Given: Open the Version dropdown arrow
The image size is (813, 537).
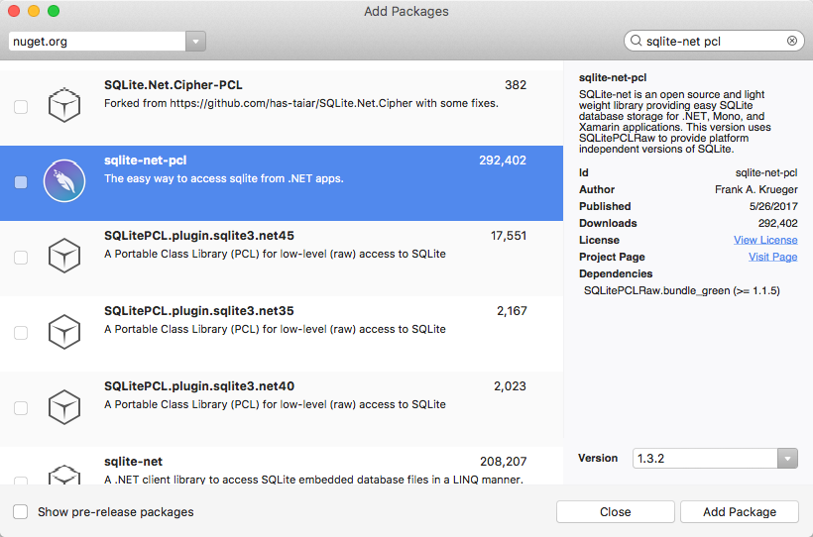Looking at the screenshot, I should [x=787, y=458].
